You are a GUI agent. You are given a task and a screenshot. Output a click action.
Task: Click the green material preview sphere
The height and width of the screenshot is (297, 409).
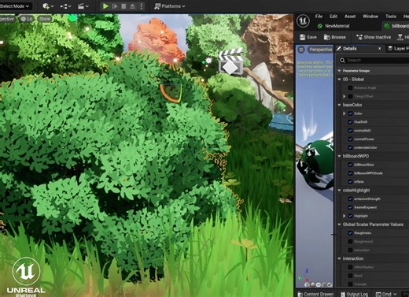pyautogui.click(x=318, y=158)
